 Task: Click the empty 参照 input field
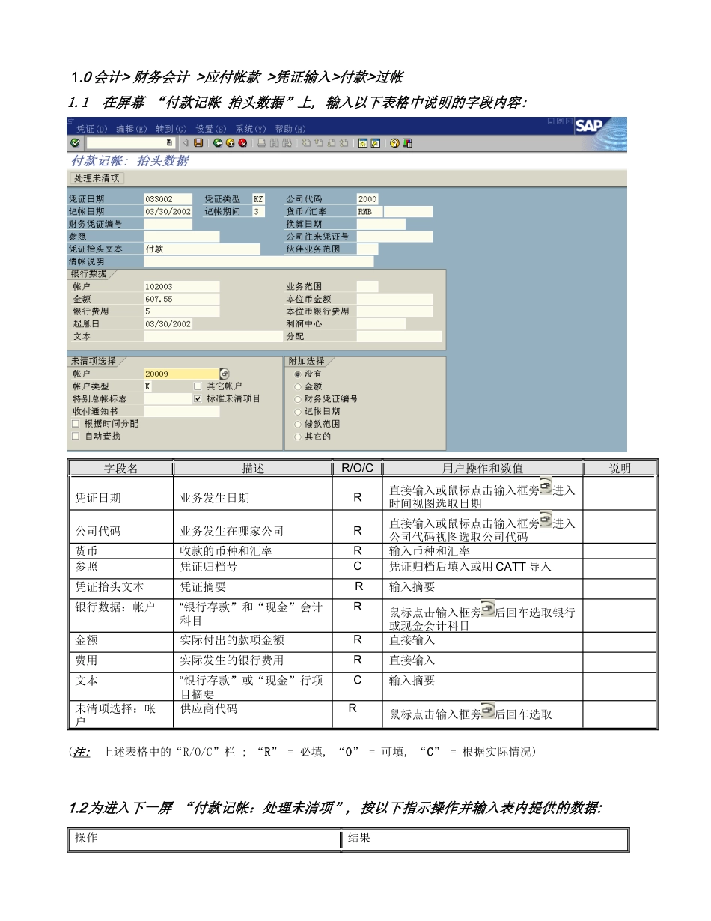pyautogui.click(x=181, y=237)
